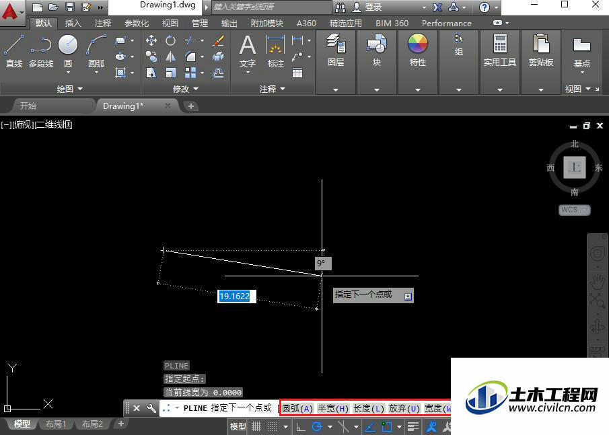609x435 pixels.
Task: Toggle object snap in status bar
Action: [386, 427]
